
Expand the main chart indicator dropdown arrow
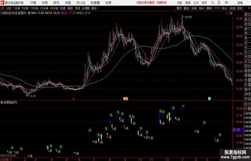point(29,13)
